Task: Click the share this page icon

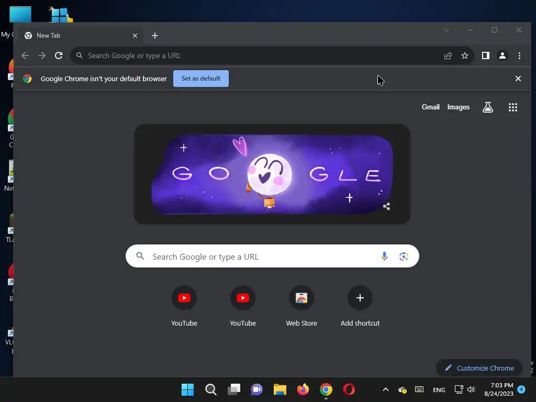Action: (448, 55)
